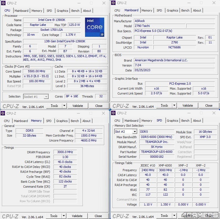
Task: Click Tools button in the Motherboard window
Action: [164, 106]
